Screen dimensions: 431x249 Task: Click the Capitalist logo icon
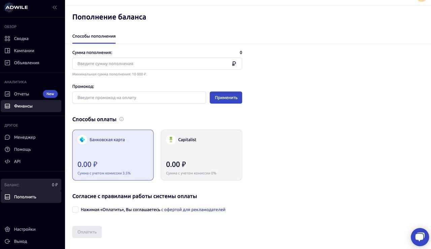click(171, 140)
